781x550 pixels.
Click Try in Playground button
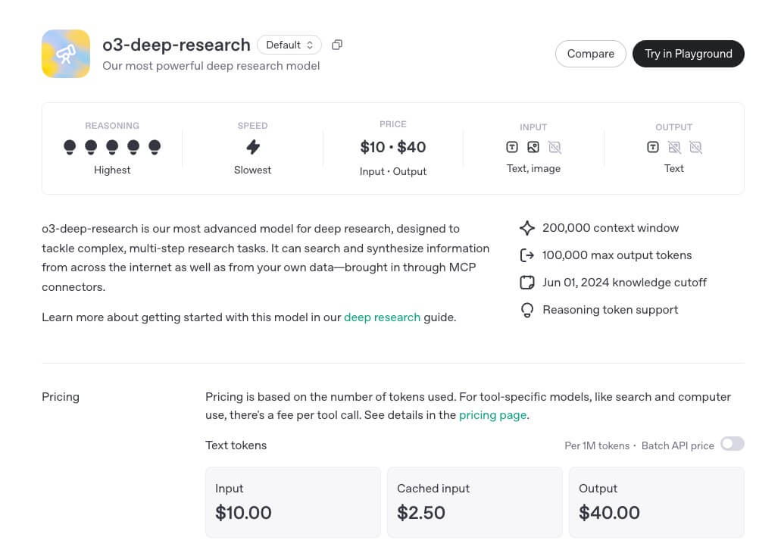(x=689, y=54)
